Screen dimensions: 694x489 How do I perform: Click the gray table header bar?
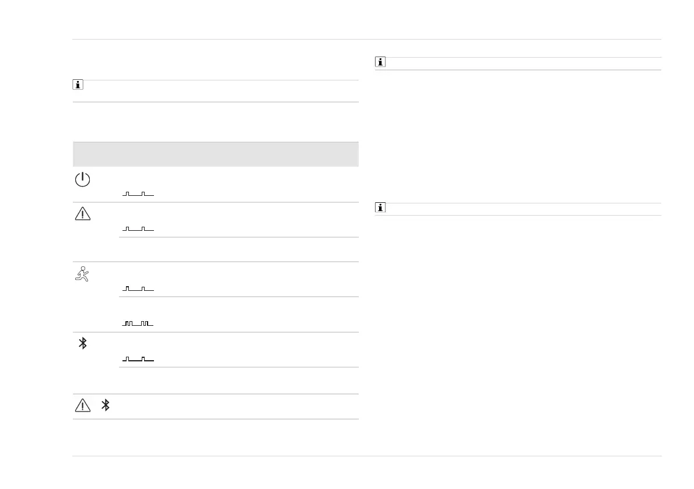click(x=215, y=154)
